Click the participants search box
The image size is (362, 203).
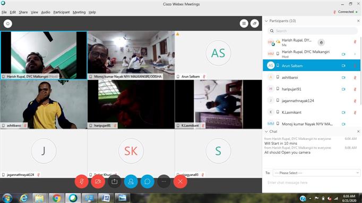point(313,31)
